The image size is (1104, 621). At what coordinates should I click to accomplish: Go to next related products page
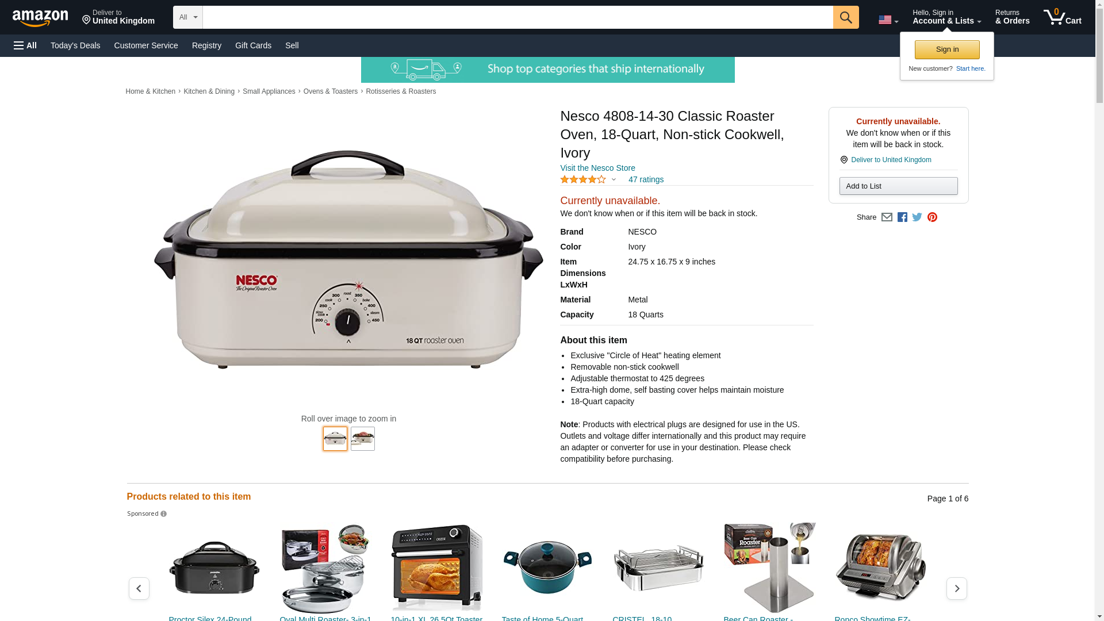(x=957, y=588)
